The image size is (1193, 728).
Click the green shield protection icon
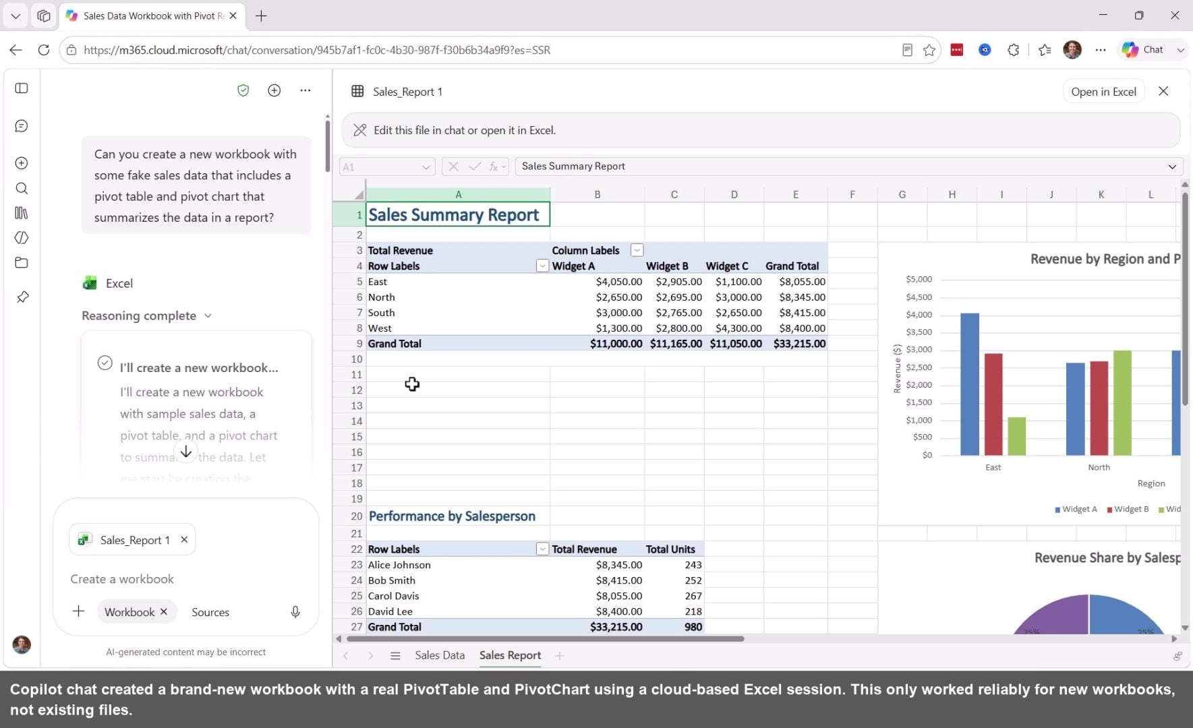[x=243, y=90]
